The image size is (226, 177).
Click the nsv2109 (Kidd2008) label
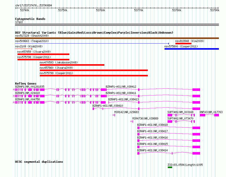click(x=29, y=46)
